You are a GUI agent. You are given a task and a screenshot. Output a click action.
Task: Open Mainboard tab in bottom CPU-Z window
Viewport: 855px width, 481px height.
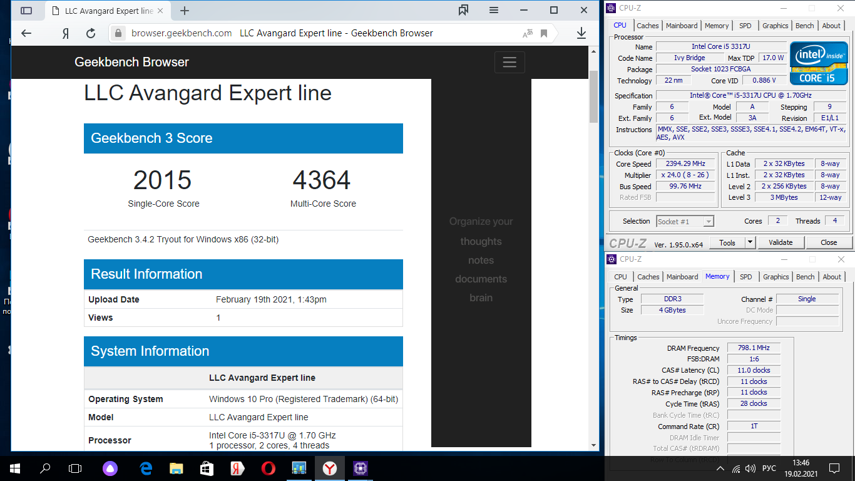pos(682,277)
